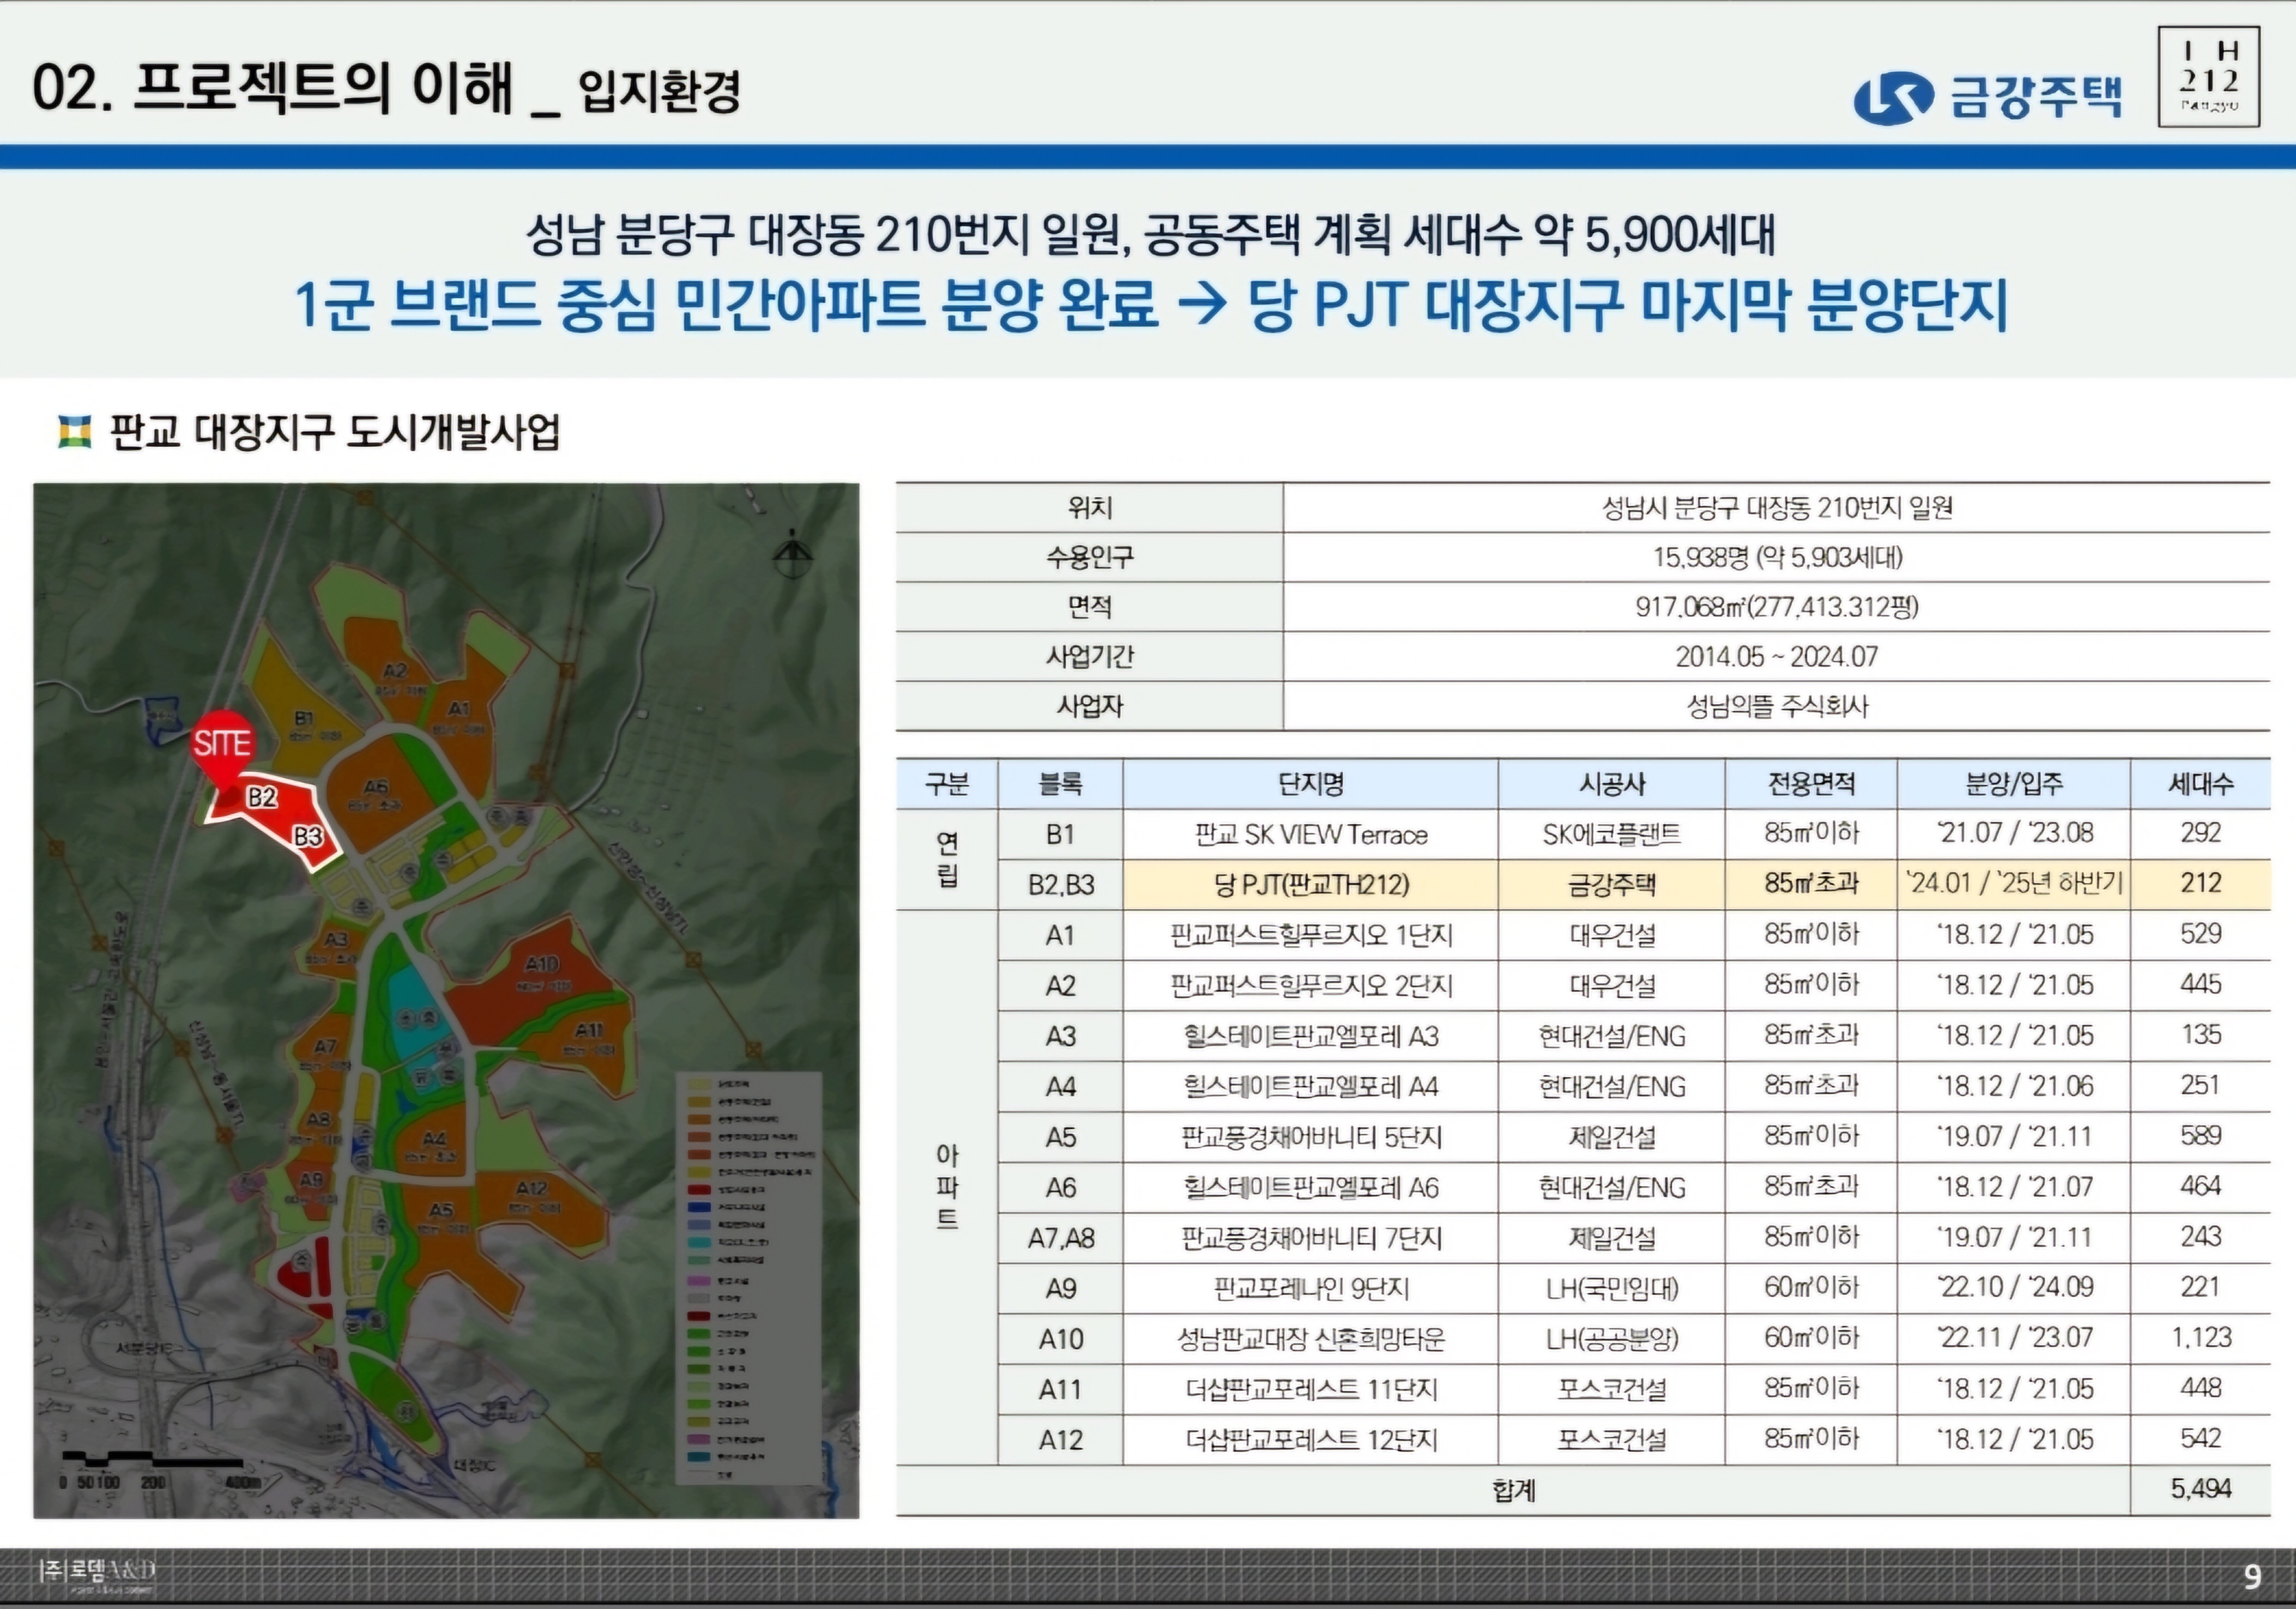The image size is (2296, 1609).
Task: Click the 사업자 row label
Action: tap(1090, 706)
